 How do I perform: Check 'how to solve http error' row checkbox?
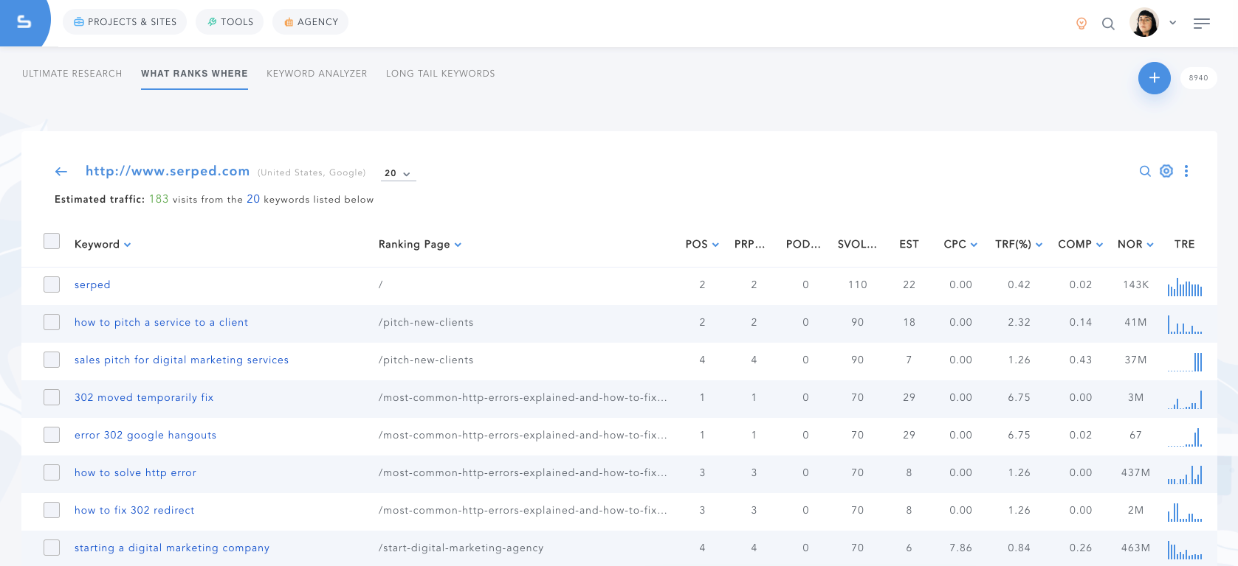(x=52, y=472)
